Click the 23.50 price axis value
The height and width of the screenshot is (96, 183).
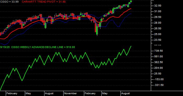click(x=158, y=40)
